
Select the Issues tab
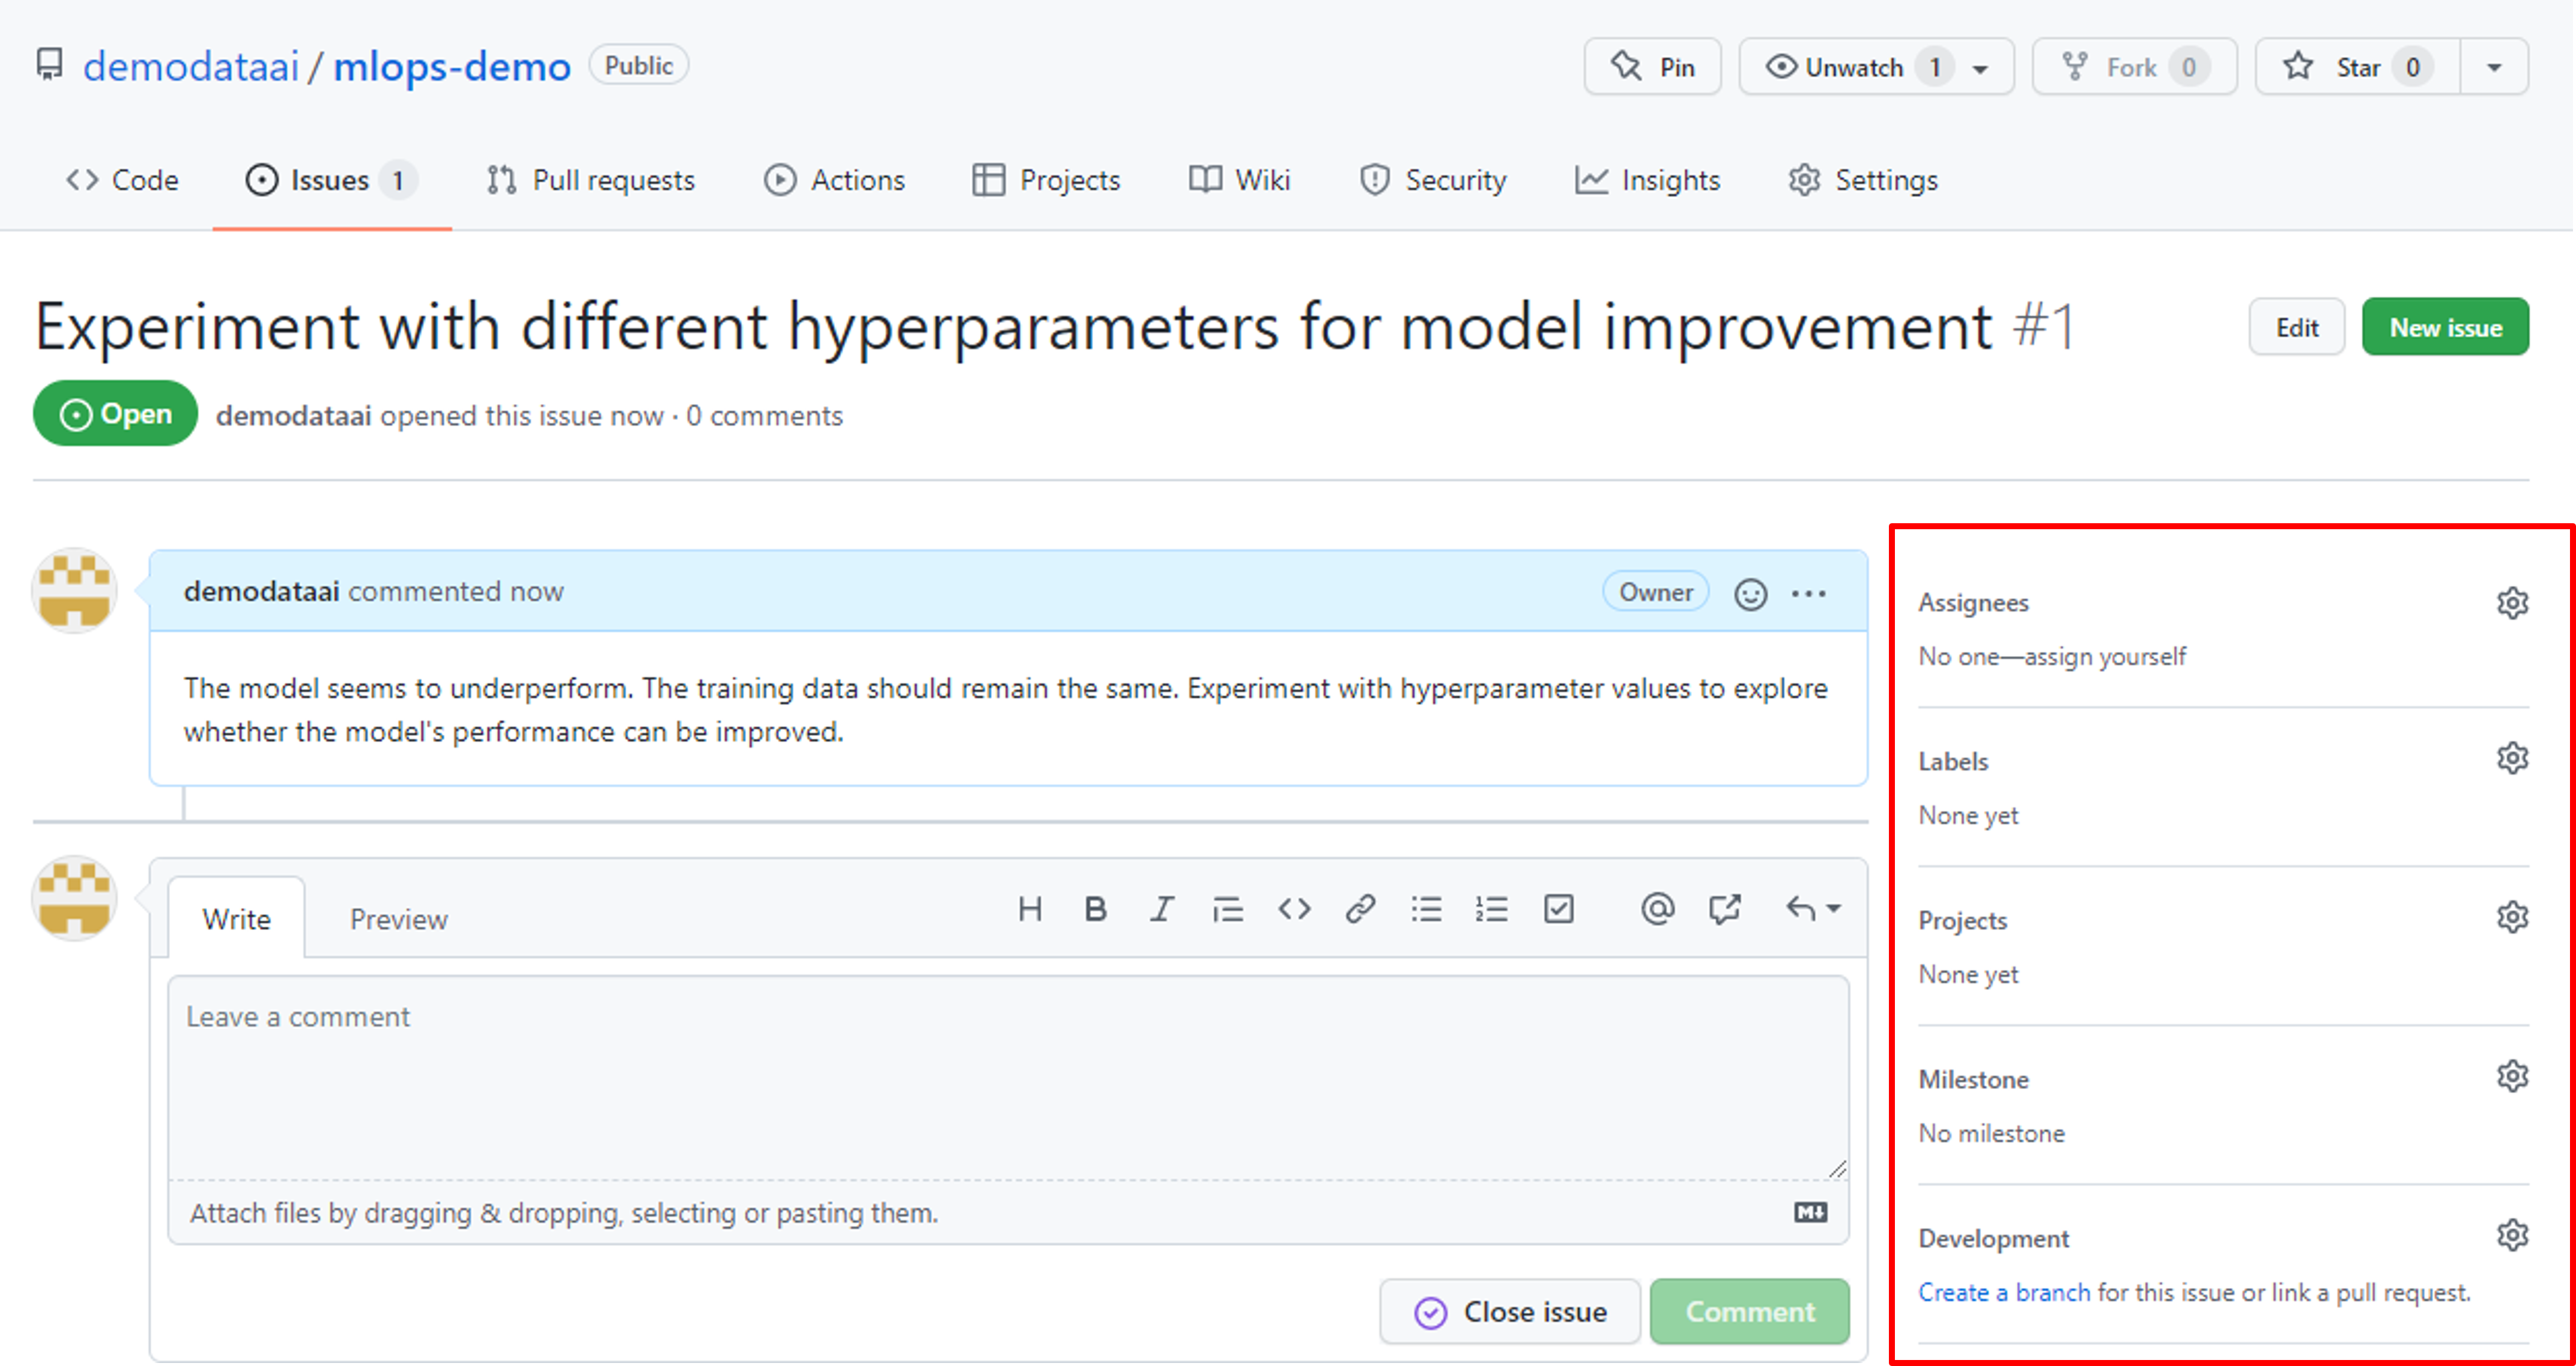click(x=329, y=179)
